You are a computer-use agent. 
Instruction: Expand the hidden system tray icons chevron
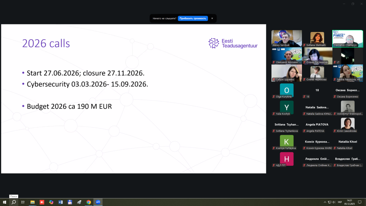click(x=325, y=202)
